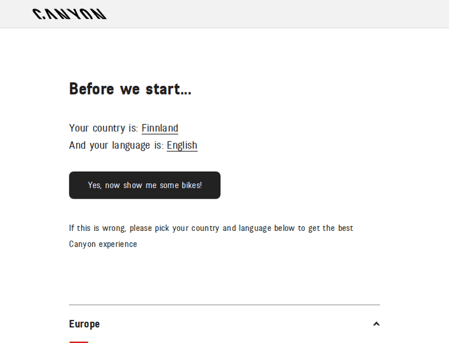Click the red underline beneath Europe
The width and height of the screenshot is (457, 343).
click(79, 342)
